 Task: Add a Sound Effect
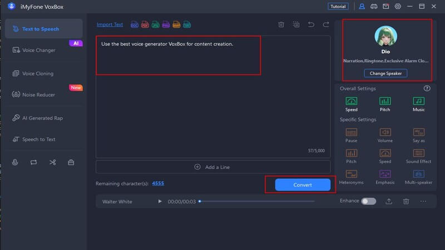(419, 156)
